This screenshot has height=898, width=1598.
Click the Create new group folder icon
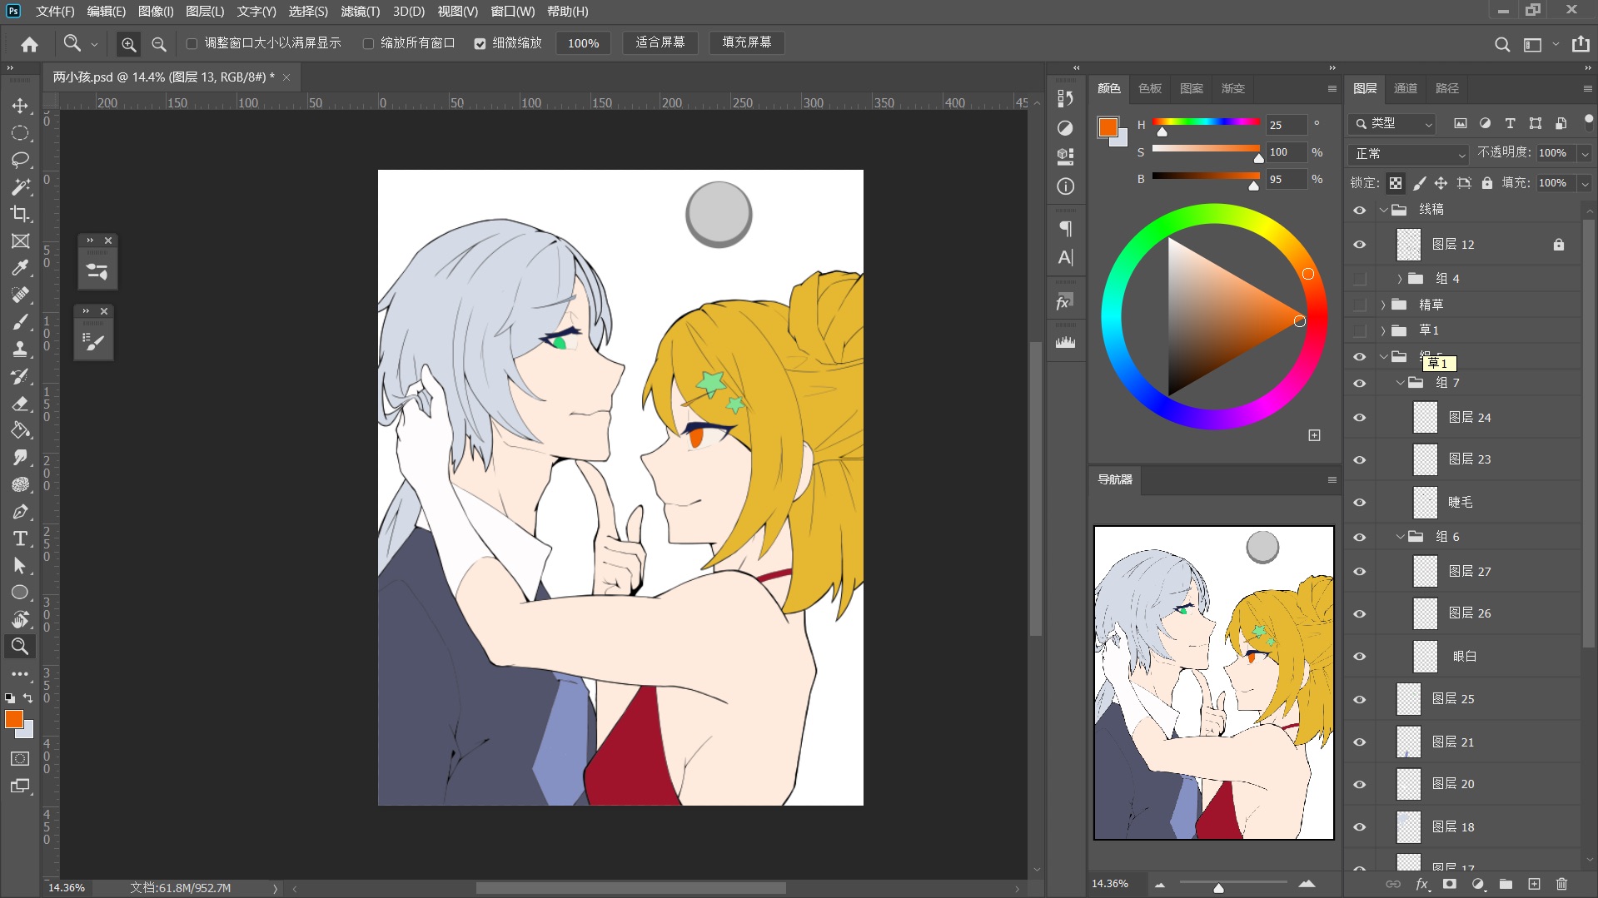[x=1506, y=884]
